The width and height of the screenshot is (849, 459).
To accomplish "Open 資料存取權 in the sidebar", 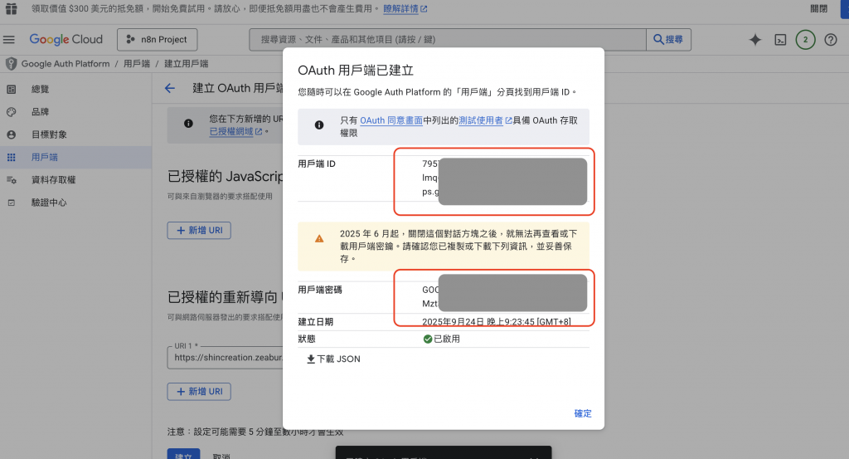I will coord(53,180).
